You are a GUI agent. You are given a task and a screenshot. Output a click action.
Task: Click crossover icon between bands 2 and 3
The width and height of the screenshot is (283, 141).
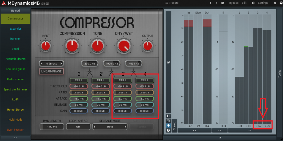point(112,73)
